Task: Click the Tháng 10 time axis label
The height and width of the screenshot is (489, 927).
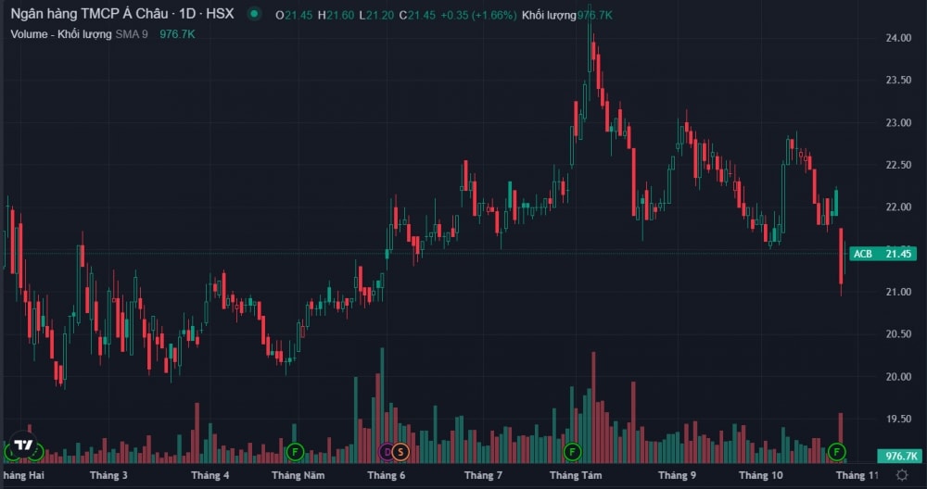Action: pos(760,475)
